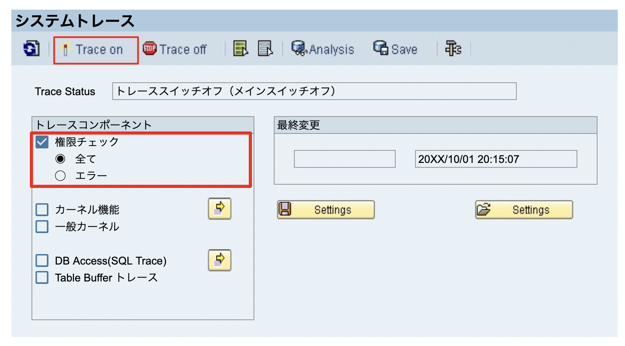Click the left Settings save button
The width and height of the screenshot is (625, 346).
point(325,209)
